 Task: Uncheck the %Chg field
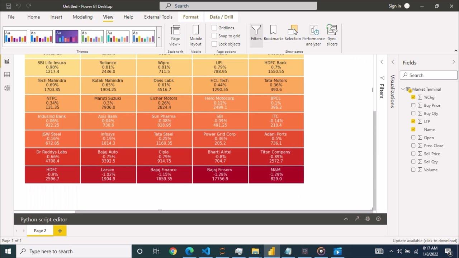click(413, 97)
